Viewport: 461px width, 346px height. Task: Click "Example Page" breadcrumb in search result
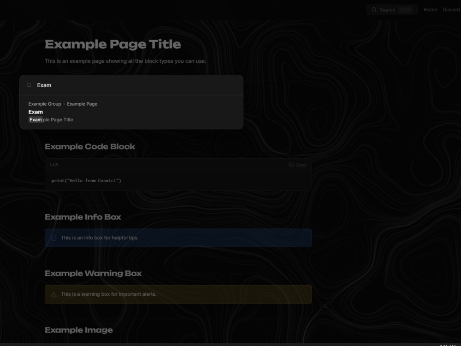[x=82, y=104]
